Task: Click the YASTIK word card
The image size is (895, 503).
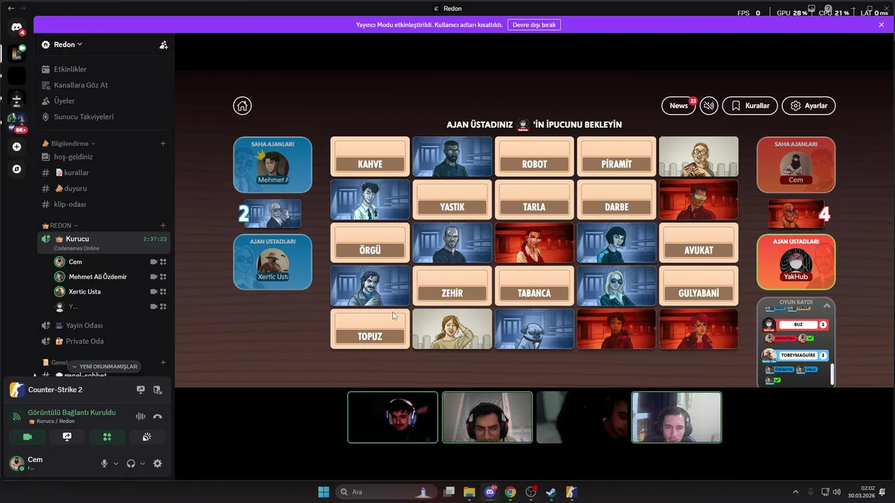Action: point(452,200)
